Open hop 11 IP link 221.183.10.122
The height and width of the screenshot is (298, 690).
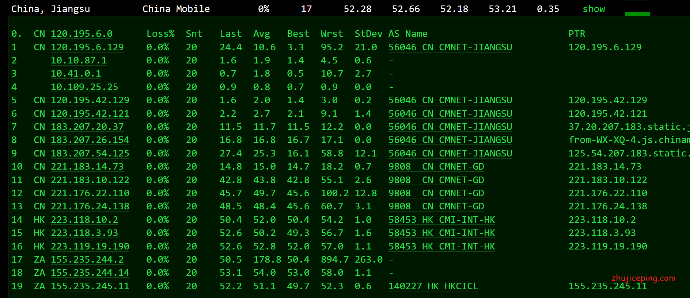[x=90, y=180]
